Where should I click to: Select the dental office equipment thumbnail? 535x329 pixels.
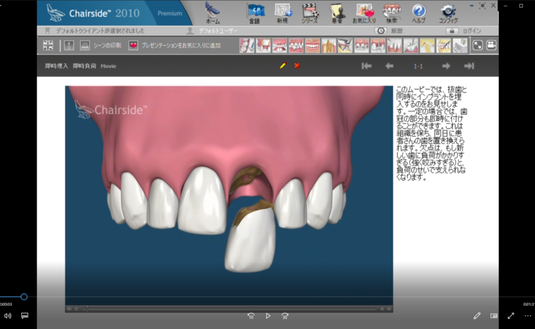tap(460, 45)
